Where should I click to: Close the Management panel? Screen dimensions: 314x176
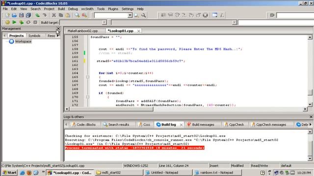(x=58, y=28)
